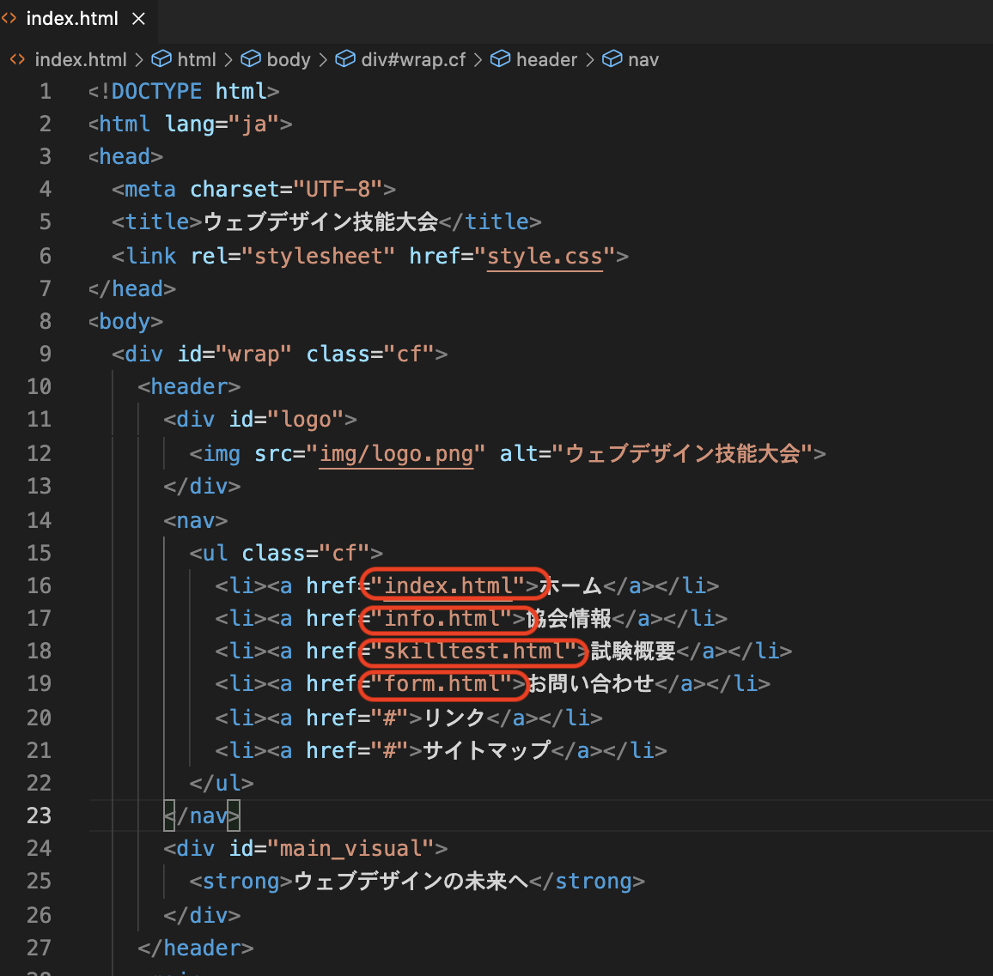
Task: Close the index.html editor tab
Action: tap(138, 19)
